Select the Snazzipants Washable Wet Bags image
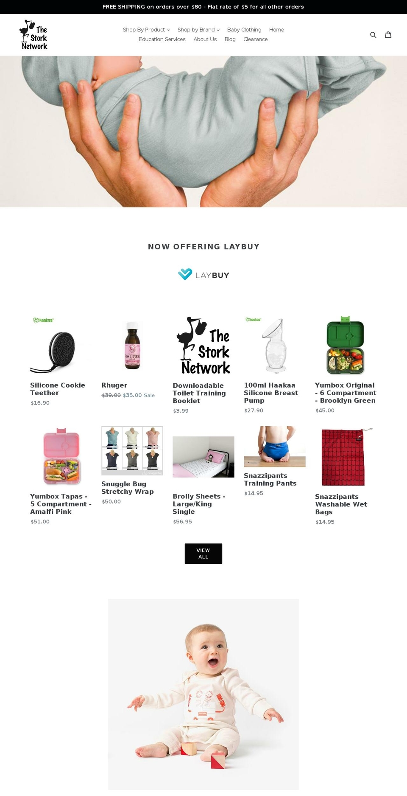This screenshot has height=796, width=407. coord(346,456)
